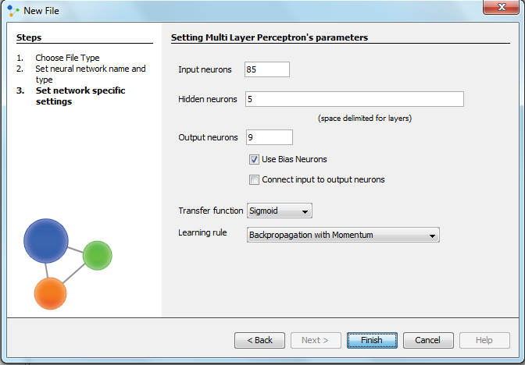Viewport: 525px width, 365px height.
Task: Click the Setting Multi Layer Perceptron's parameters heading
Action: tap(269, 37)
